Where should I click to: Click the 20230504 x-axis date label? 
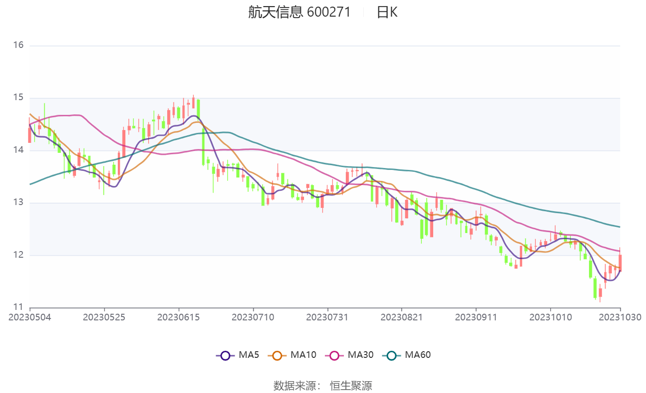pyautogui.click(x=29, y=317)
